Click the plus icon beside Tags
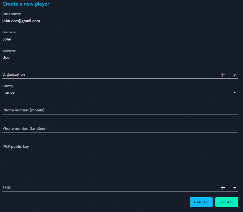 [223, 188]
